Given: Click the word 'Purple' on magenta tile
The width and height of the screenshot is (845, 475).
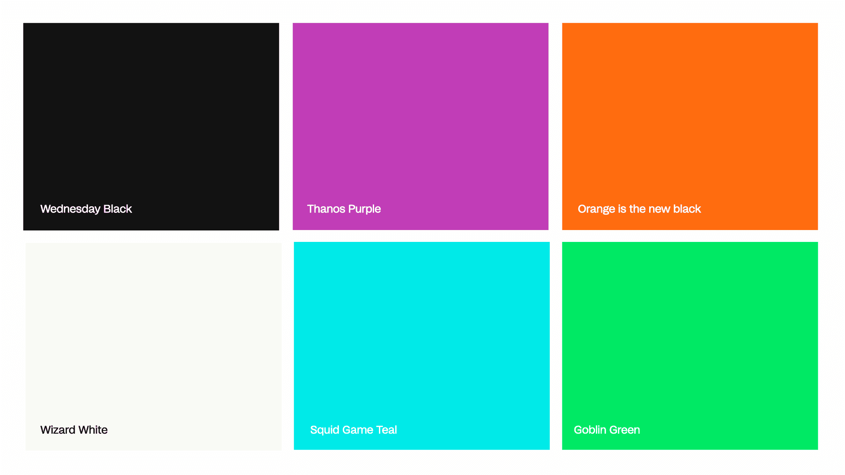Looking at the screenshot, I should click(x=364, y=209).
